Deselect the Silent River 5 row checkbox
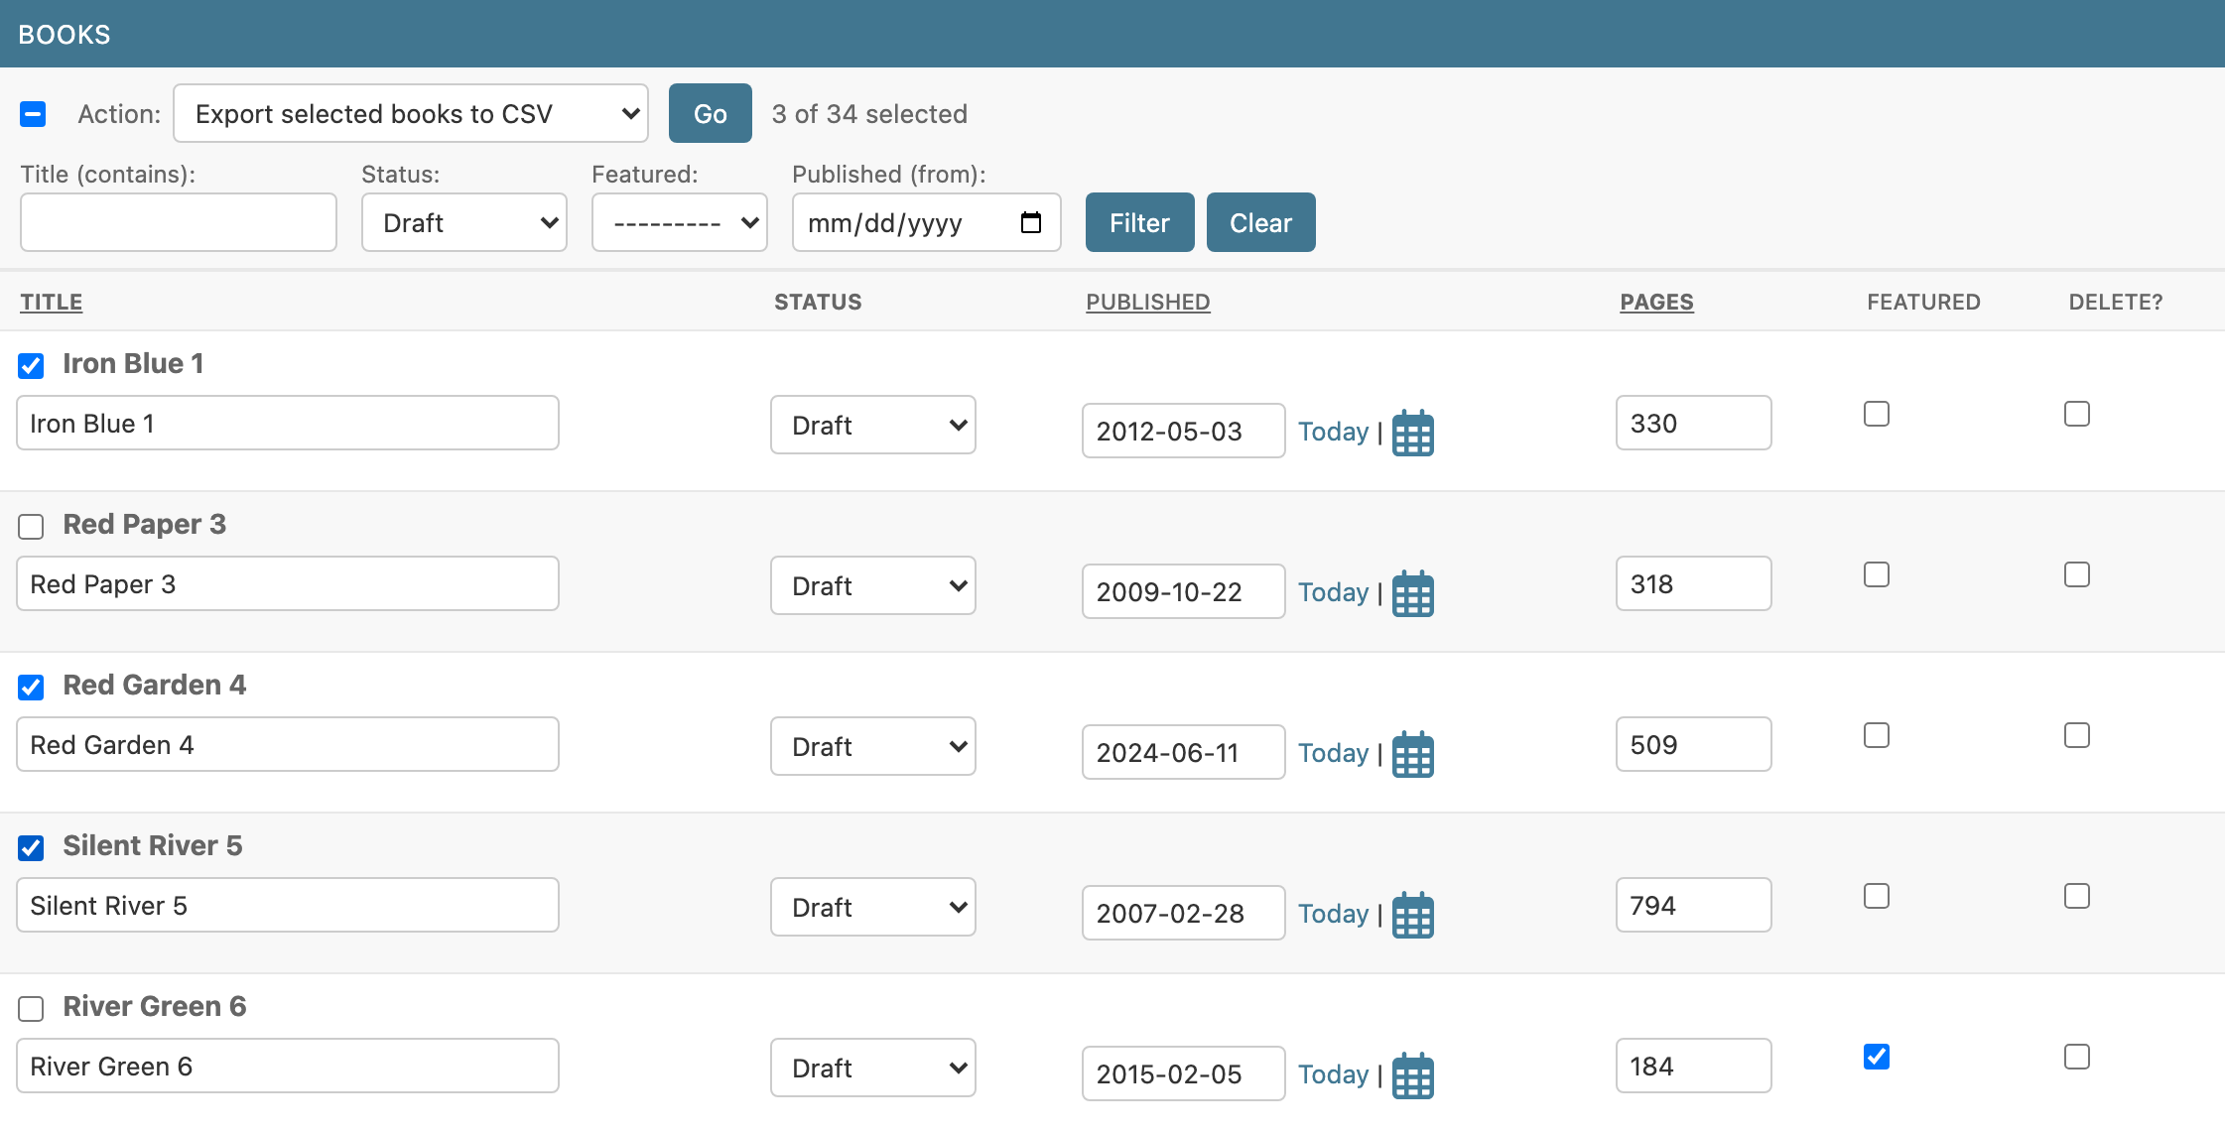The width and height of the screenshot is (2225, 1133). click(x=31, y=847)
